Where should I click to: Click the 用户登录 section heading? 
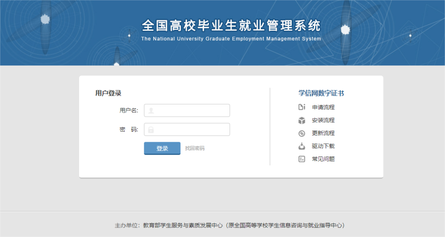(x=108, y=93)
